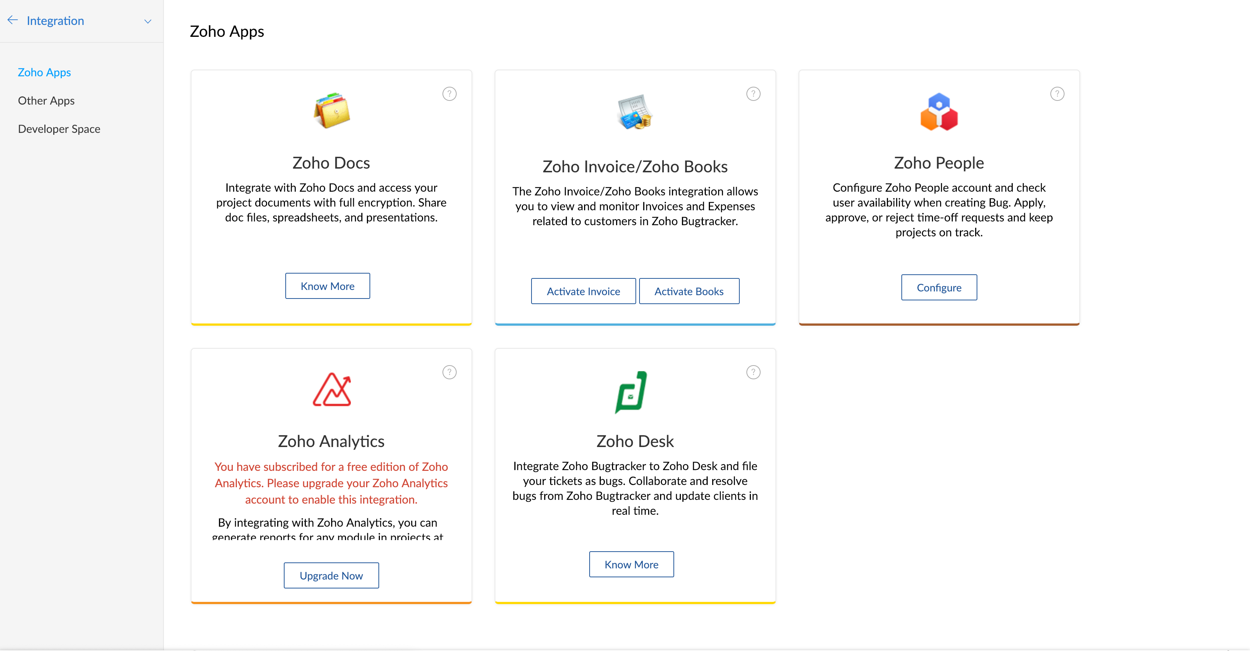Open Other Apps in the sidebar
This screenshot has width=1250, height=651.
[x=46, y=100]
